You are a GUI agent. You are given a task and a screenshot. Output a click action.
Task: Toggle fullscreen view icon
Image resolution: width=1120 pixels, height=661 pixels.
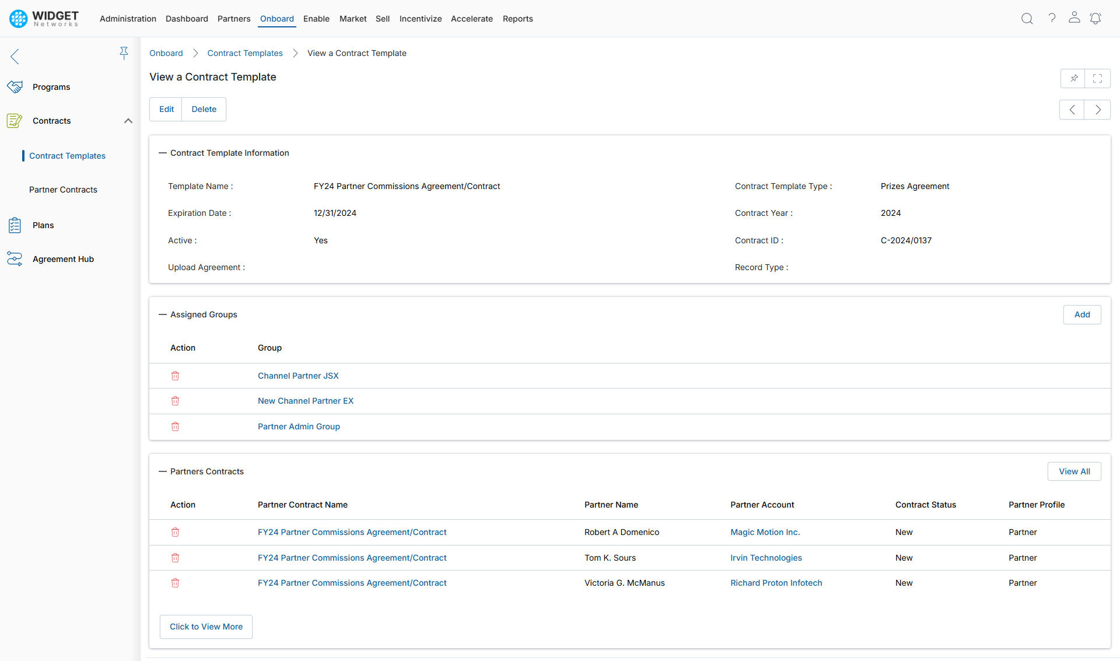coord(1097,78)
